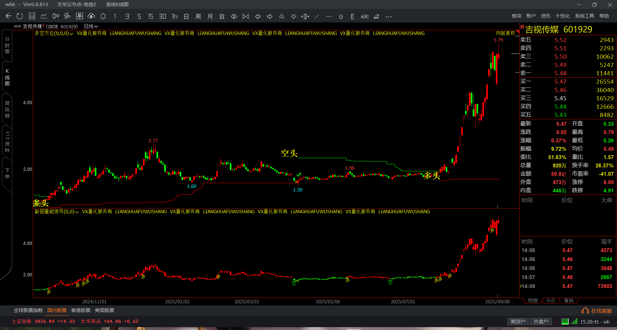
Task: Select the candlestick K-line icon
Action: point(56,16)
